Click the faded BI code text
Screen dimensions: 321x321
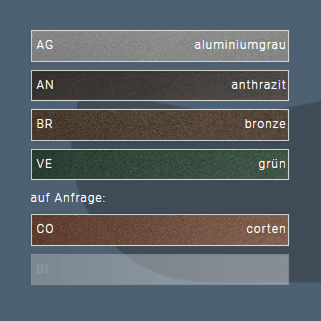[x=42, y=269]
